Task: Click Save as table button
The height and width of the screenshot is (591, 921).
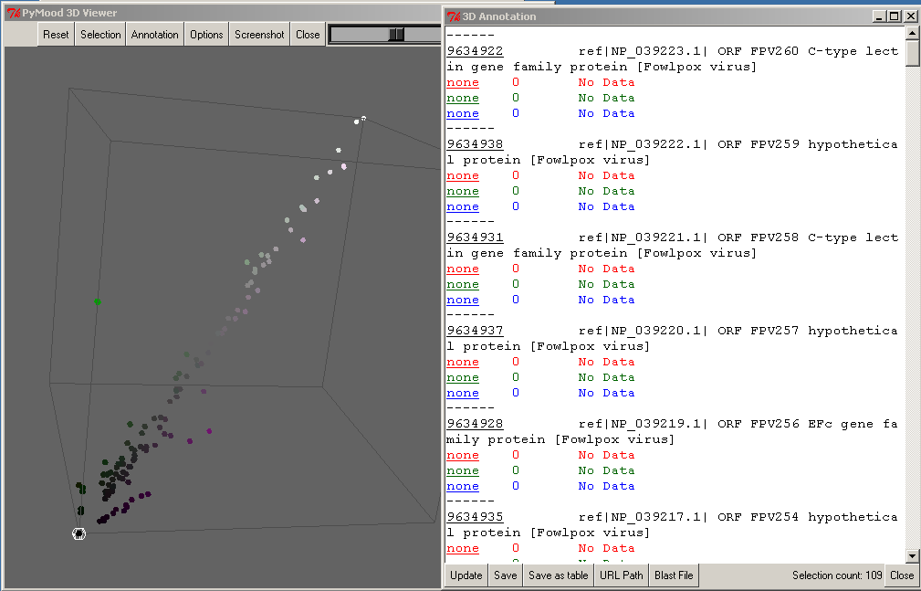Action: coord(558,575)
